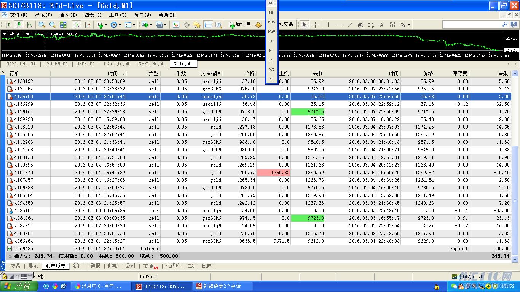This screenshot has height=292, width=520.
Task: Select the arrow cursor tool
Action: click(304, 25)
